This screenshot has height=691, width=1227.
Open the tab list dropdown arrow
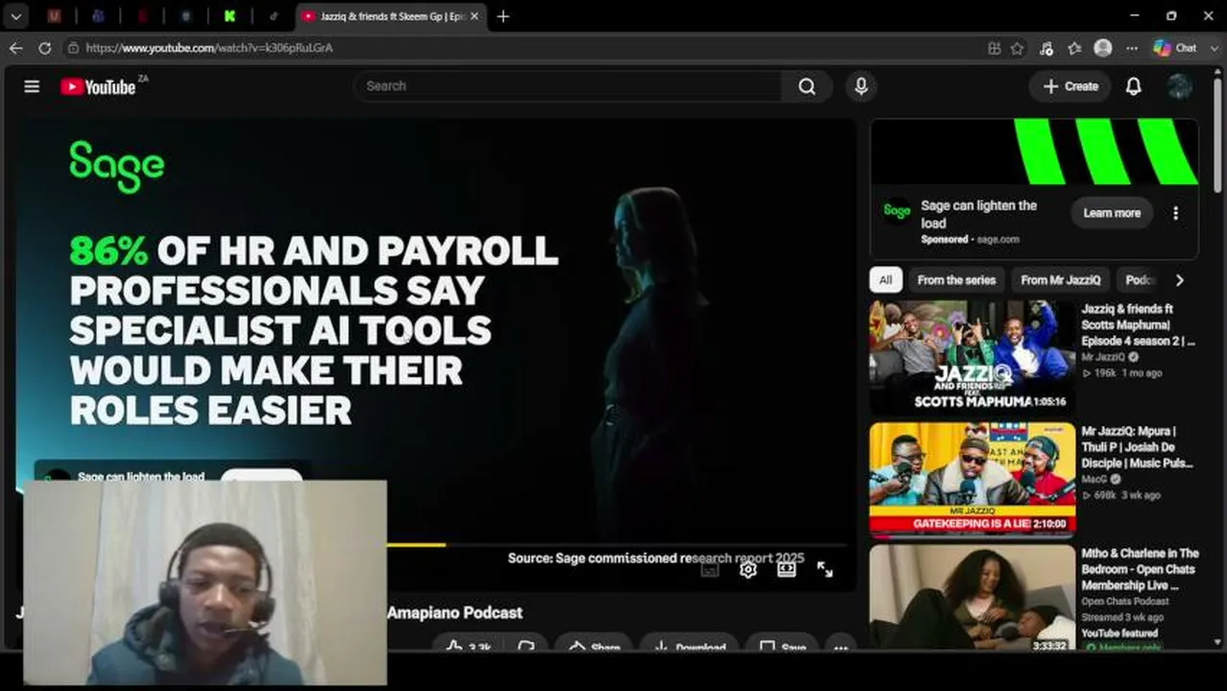coord(16,16)
